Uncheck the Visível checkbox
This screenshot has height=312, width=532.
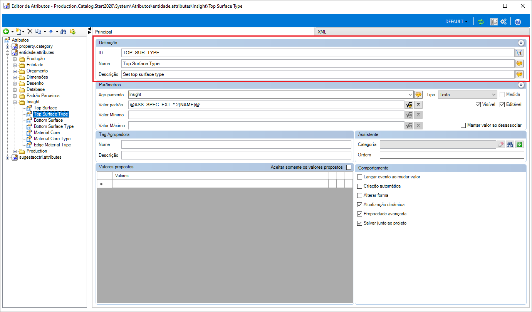478,104
